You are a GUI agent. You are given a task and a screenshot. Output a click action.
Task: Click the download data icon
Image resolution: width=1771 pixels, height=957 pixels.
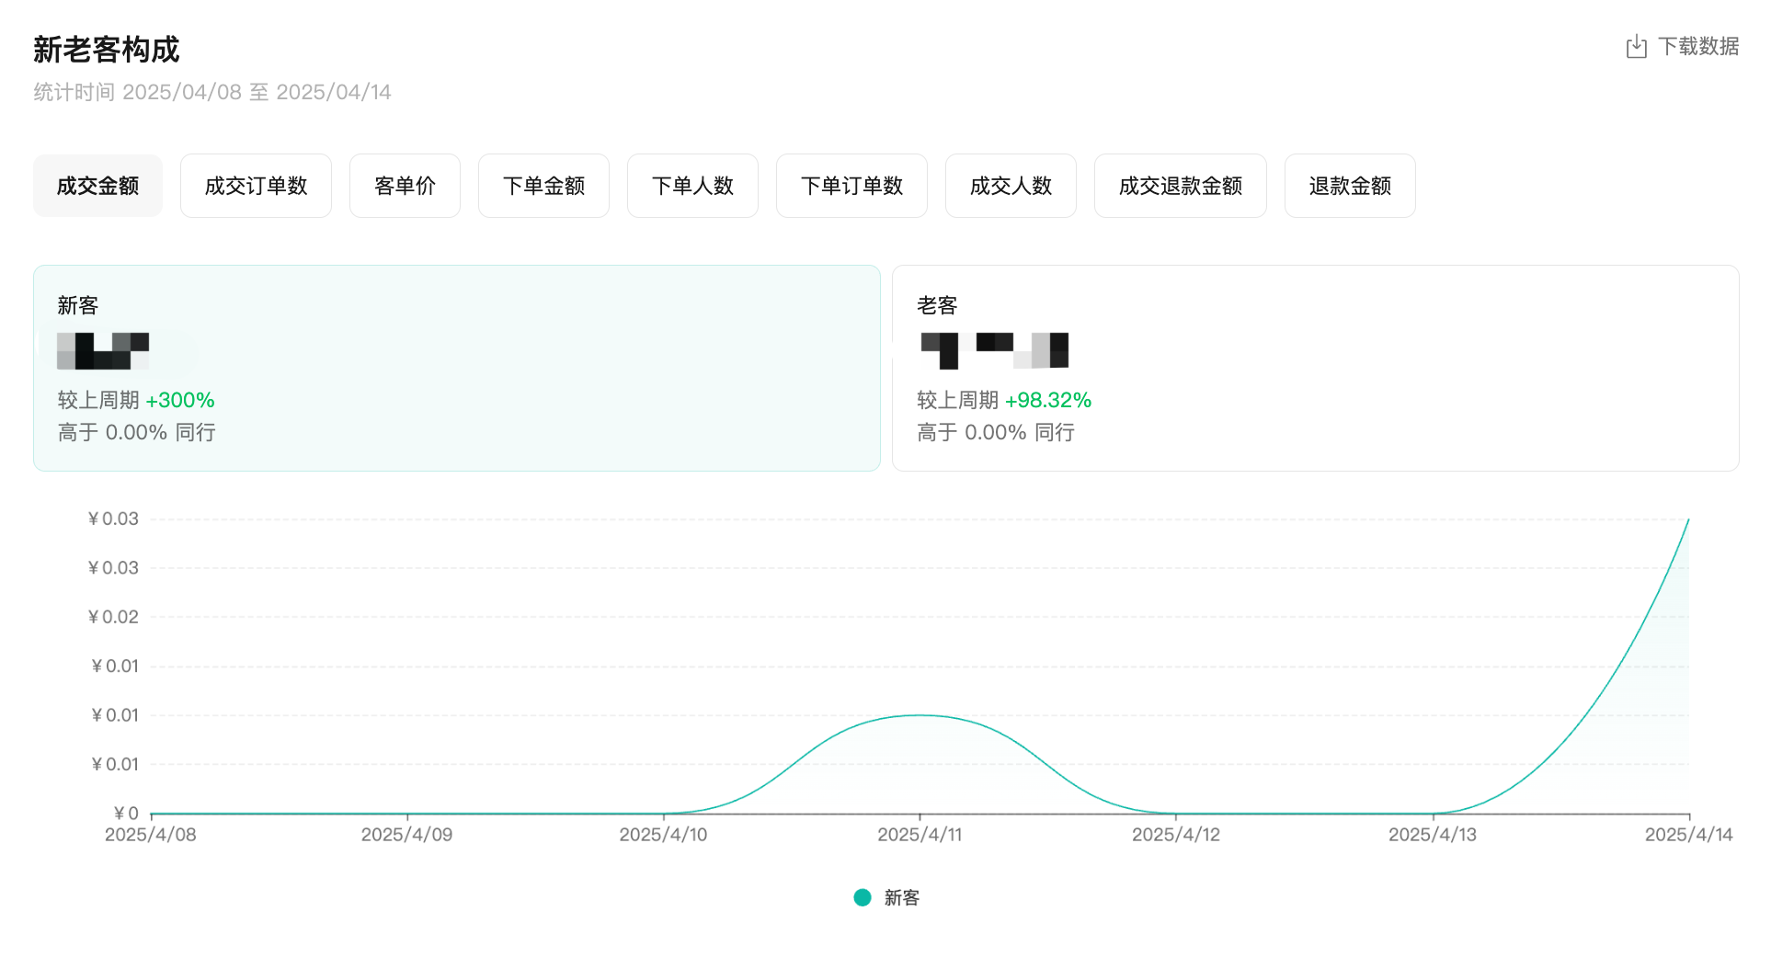(1636, 47)
